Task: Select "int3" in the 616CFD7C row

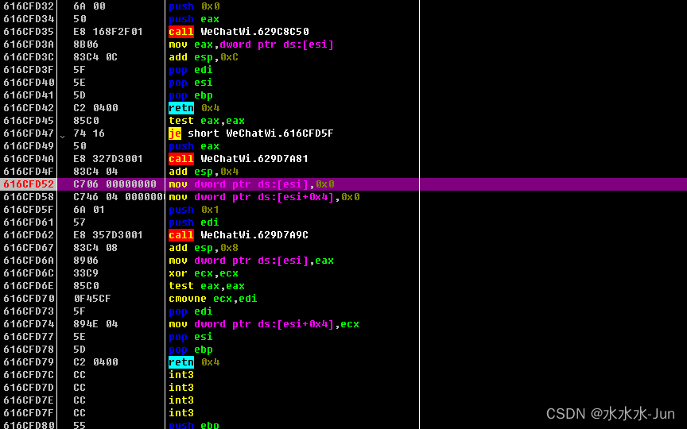Action: point(181,374)
